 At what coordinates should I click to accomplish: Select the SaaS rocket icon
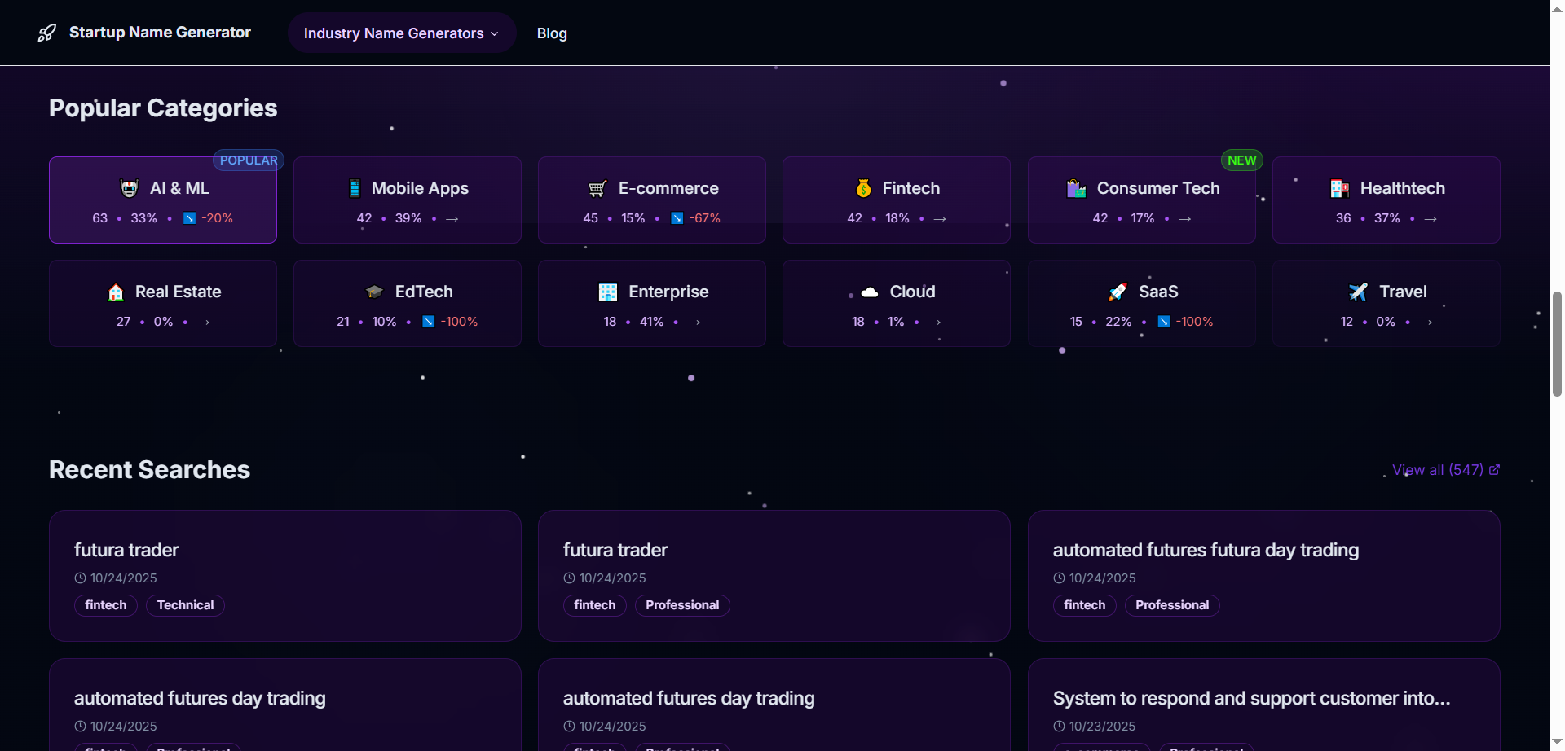pyautogui.click(x=1116, y=291)
